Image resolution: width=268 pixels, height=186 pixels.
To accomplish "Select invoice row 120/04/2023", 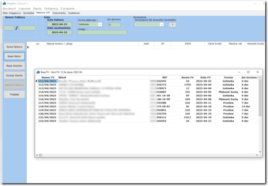I will 147,113.
